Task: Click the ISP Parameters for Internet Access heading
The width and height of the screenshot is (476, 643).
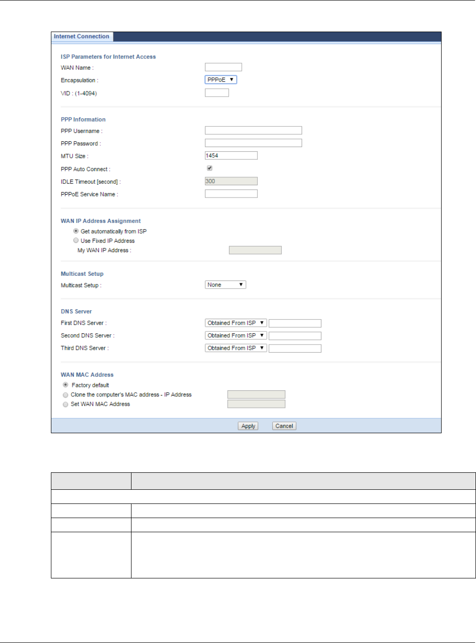Action: (x=108, y=57)
